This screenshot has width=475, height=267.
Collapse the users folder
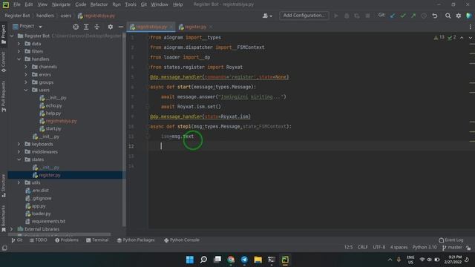[26, 90]
